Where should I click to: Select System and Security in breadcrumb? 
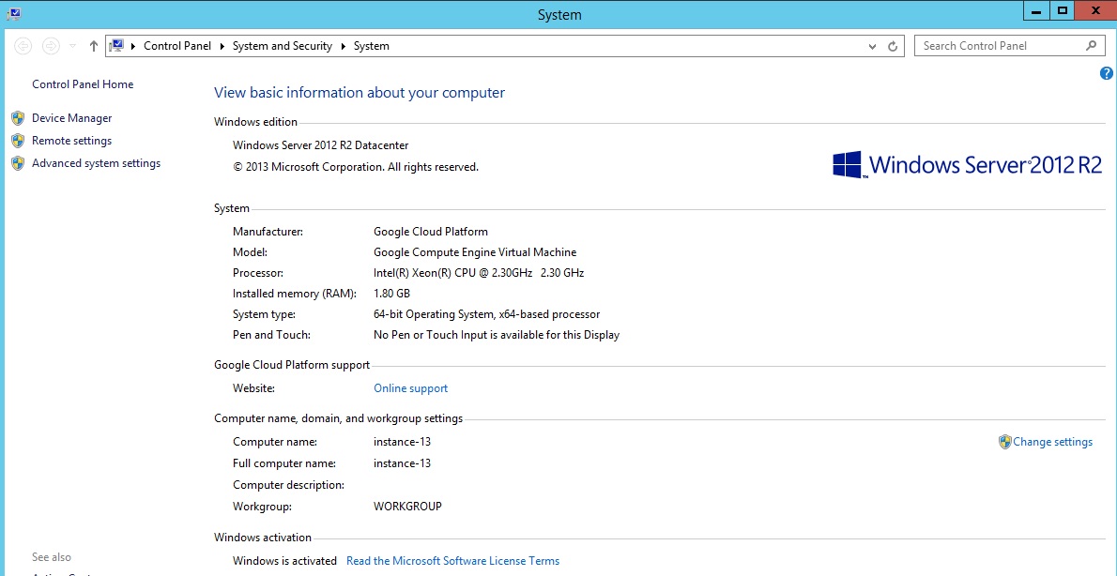coord(283,46)
